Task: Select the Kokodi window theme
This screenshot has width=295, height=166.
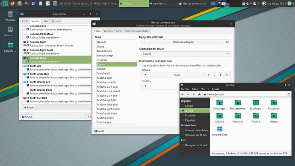Action: tap(117, 69)
